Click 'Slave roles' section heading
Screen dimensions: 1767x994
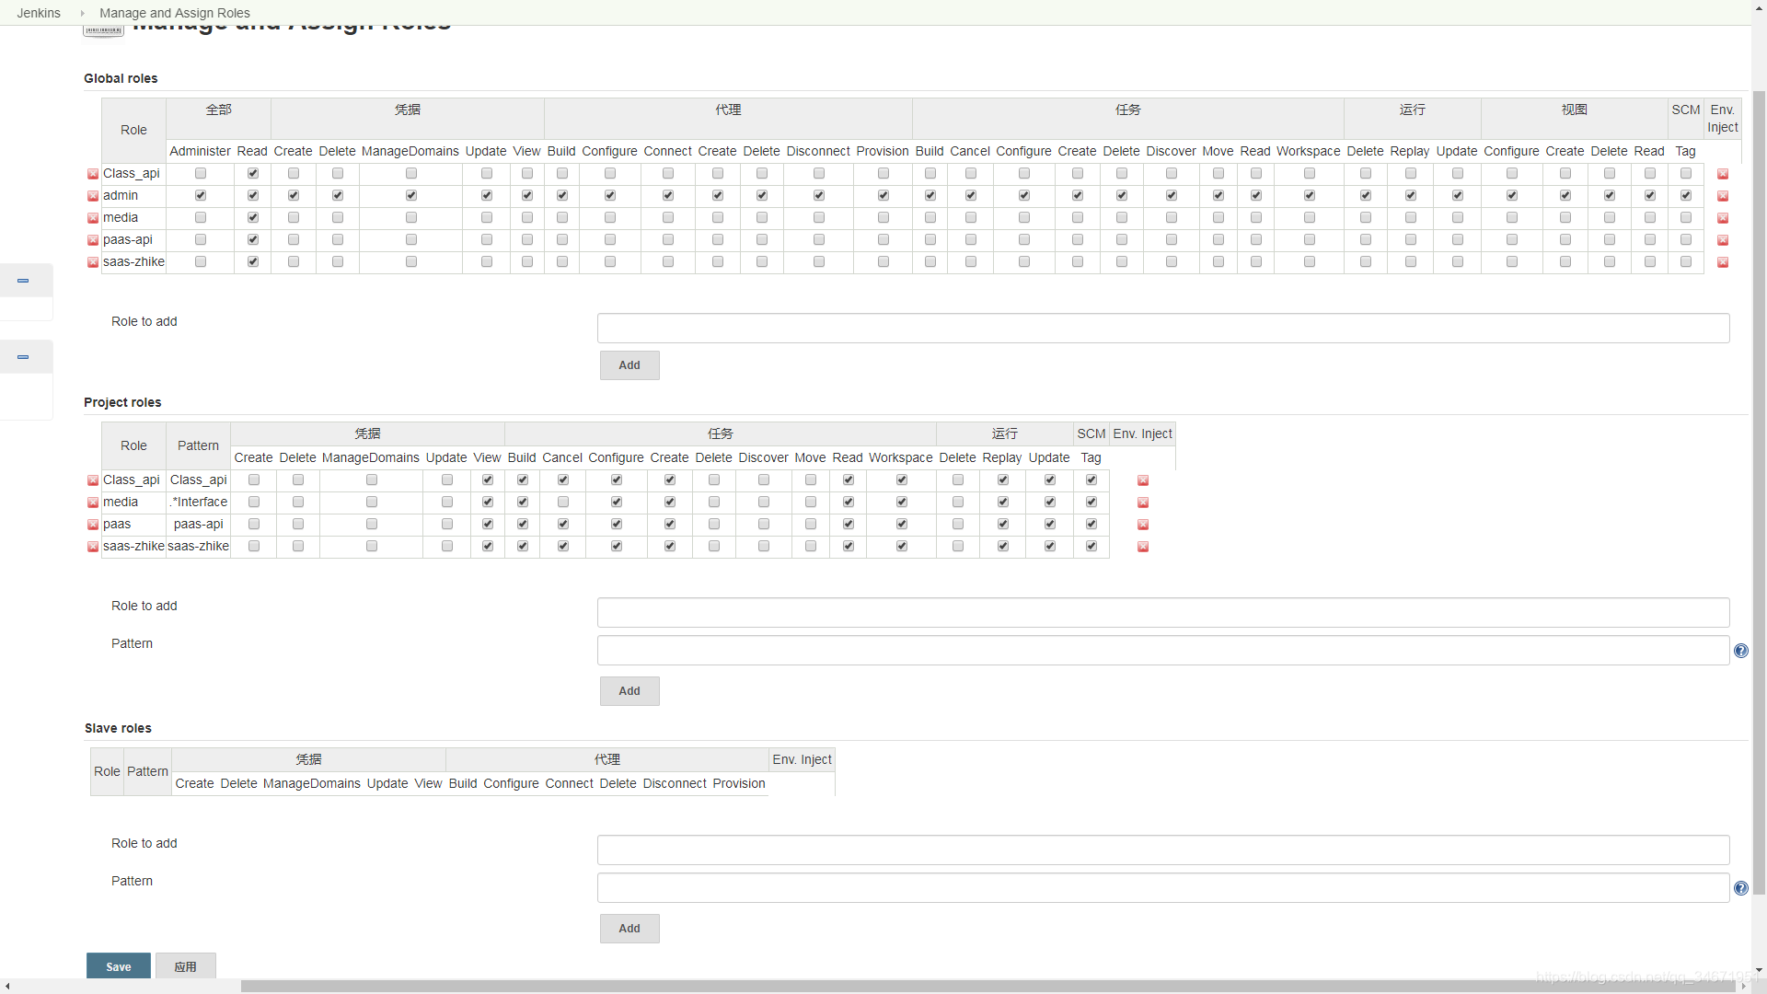point(118,728)
